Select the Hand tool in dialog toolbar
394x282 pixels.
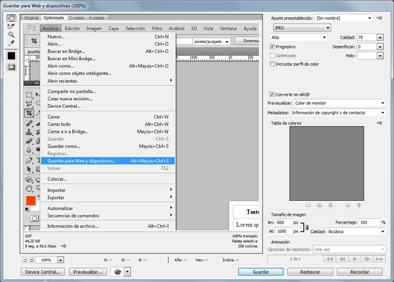(11, 18)
